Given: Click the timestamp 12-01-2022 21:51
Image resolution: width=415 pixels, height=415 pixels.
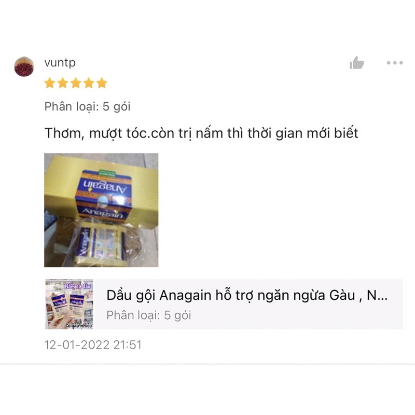Looking at the screenshot, I should 93,345.
